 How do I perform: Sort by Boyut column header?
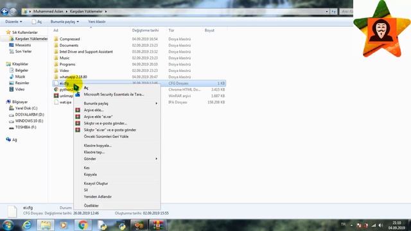coord(209,30)
